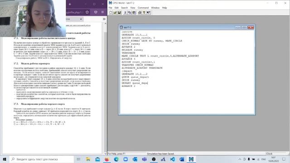Click the Open file icon in GPSS toolbar
The image size is (290, 163).
coord(115,13)
